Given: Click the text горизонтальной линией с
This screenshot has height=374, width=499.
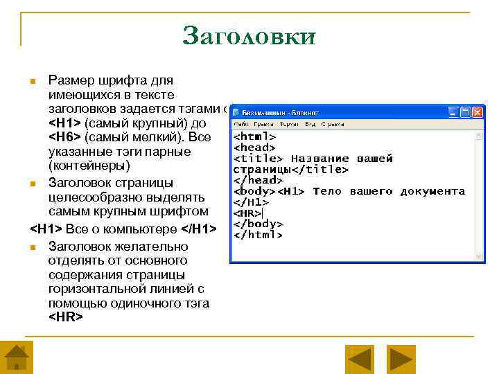Looking at the screenshot, I should point(126,289).
